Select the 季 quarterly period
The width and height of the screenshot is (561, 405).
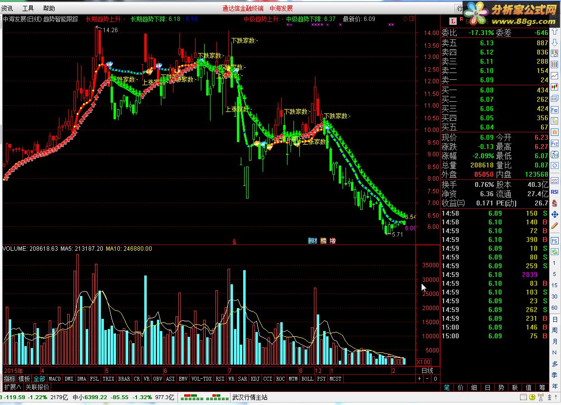click(x=555, y=375)
